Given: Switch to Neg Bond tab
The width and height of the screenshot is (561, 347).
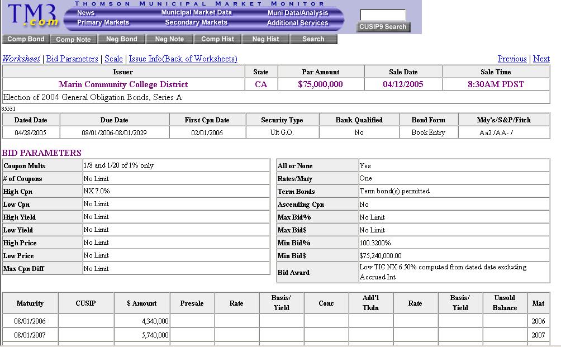Looking at the screenshot, I should [122, 39].
